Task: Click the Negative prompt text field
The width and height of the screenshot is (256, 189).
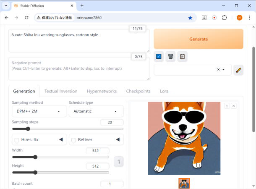Action: pyautogui.click(x=79, y=68)
